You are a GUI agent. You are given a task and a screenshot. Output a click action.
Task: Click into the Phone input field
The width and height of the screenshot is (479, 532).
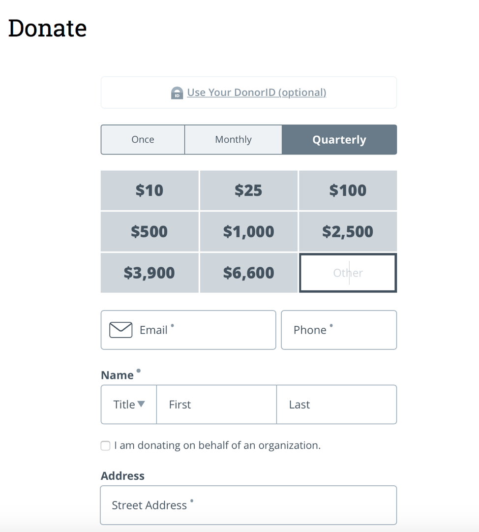click(339, 330)
